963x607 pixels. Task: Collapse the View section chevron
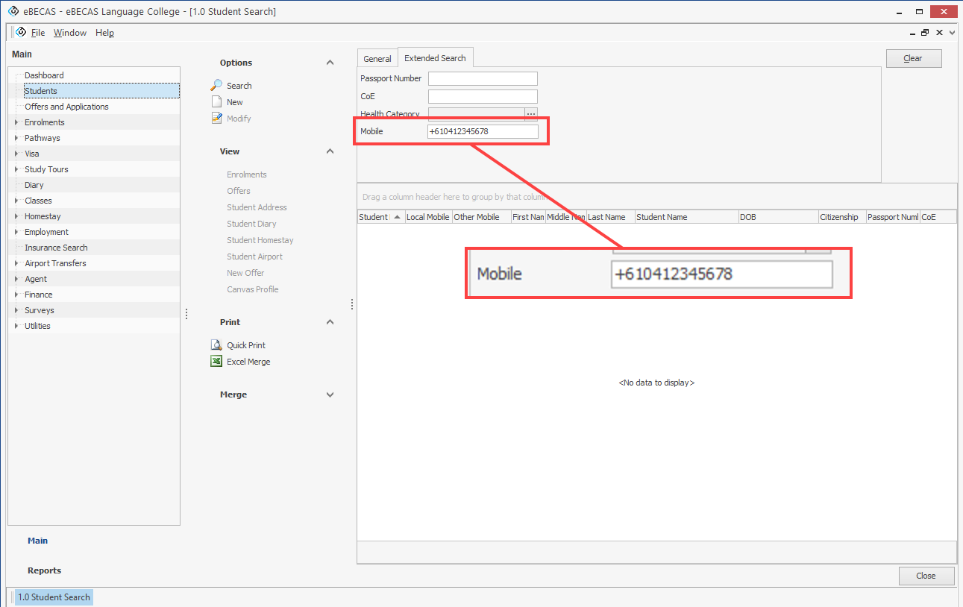(330, 151)
